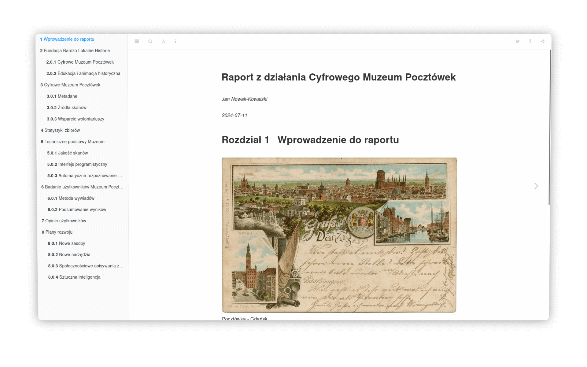Go to 3.0.3 Wsparcie wolontariuszy
The width and height of the screenshot is (587, 367).
pyautogui.click(x=75, y=119)
